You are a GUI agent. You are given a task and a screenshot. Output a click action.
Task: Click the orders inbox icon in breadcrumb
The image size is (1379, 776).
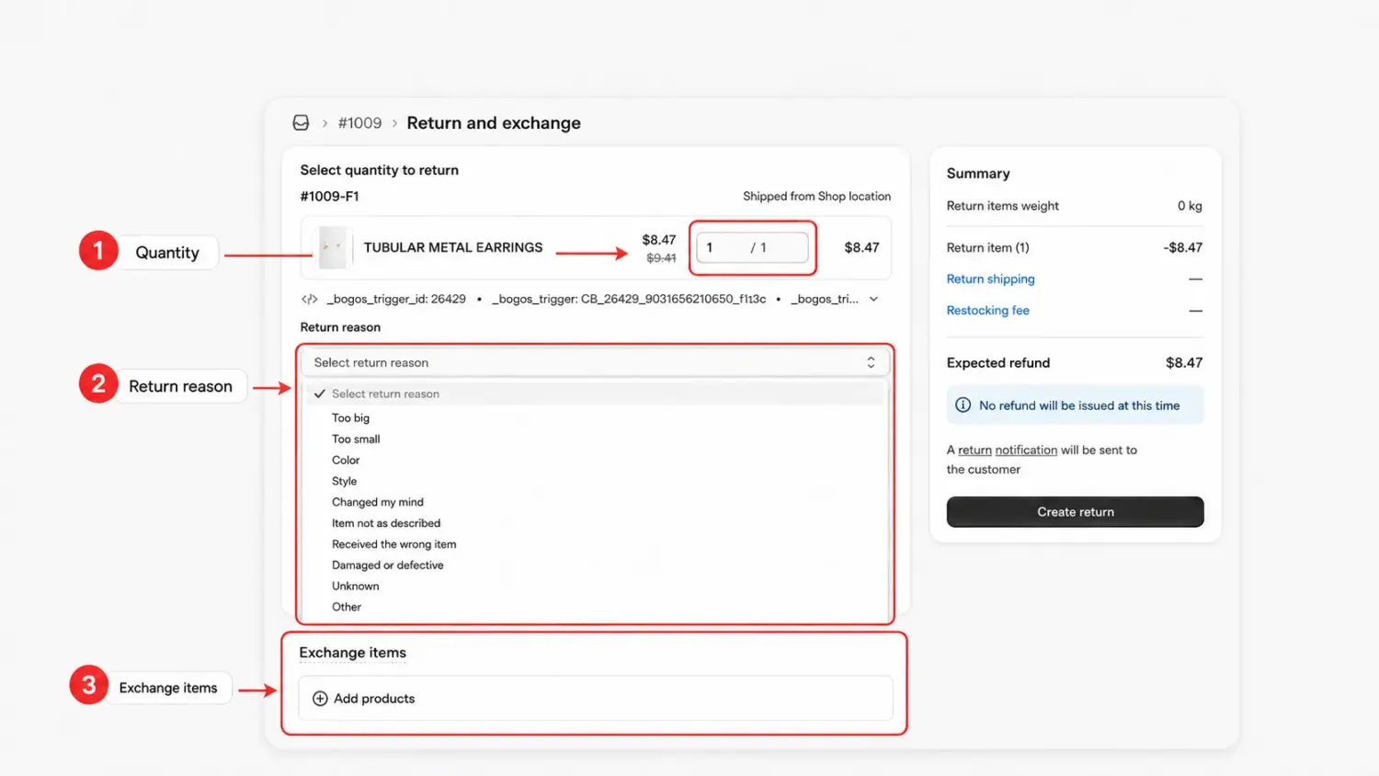[x=301, y=122]
